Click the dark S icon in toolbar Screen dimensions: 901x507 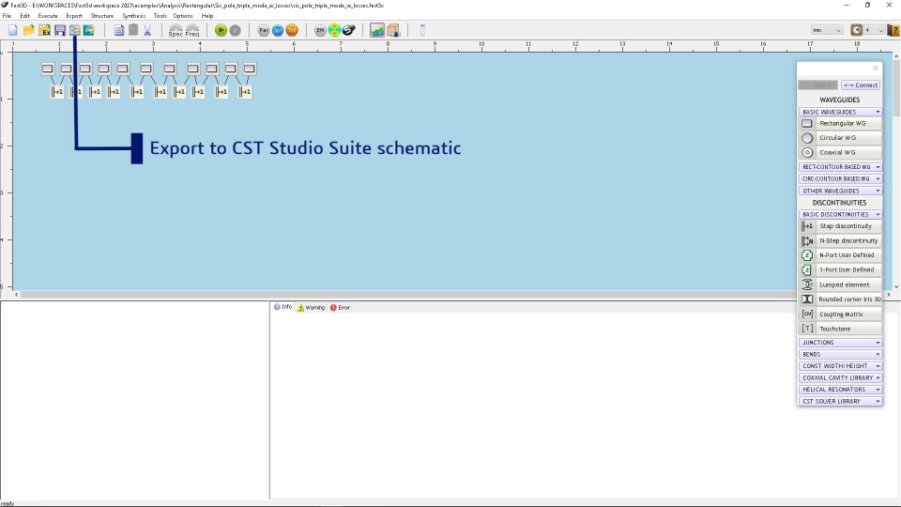click(x=349, y=30)
